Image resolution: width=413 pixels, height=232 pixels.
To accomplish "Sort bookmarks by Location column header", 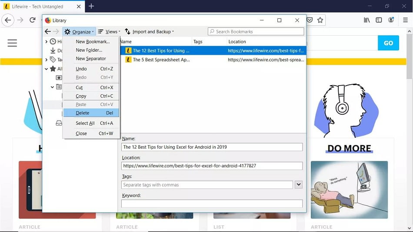I will [x=266, y=42].
